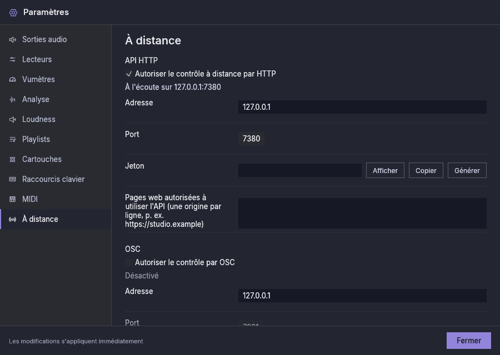Viewport: 500px width, 355px height.
Task: Click the Analyse waveform icon
Action: click(x=12, y=100)
